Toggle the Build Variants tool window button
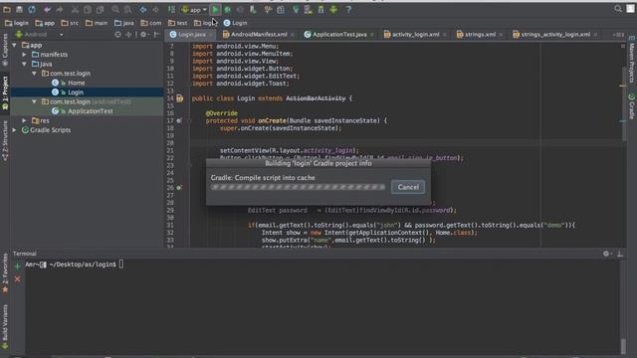This screenshot has width=637, height=358. [x=5, y=327]
